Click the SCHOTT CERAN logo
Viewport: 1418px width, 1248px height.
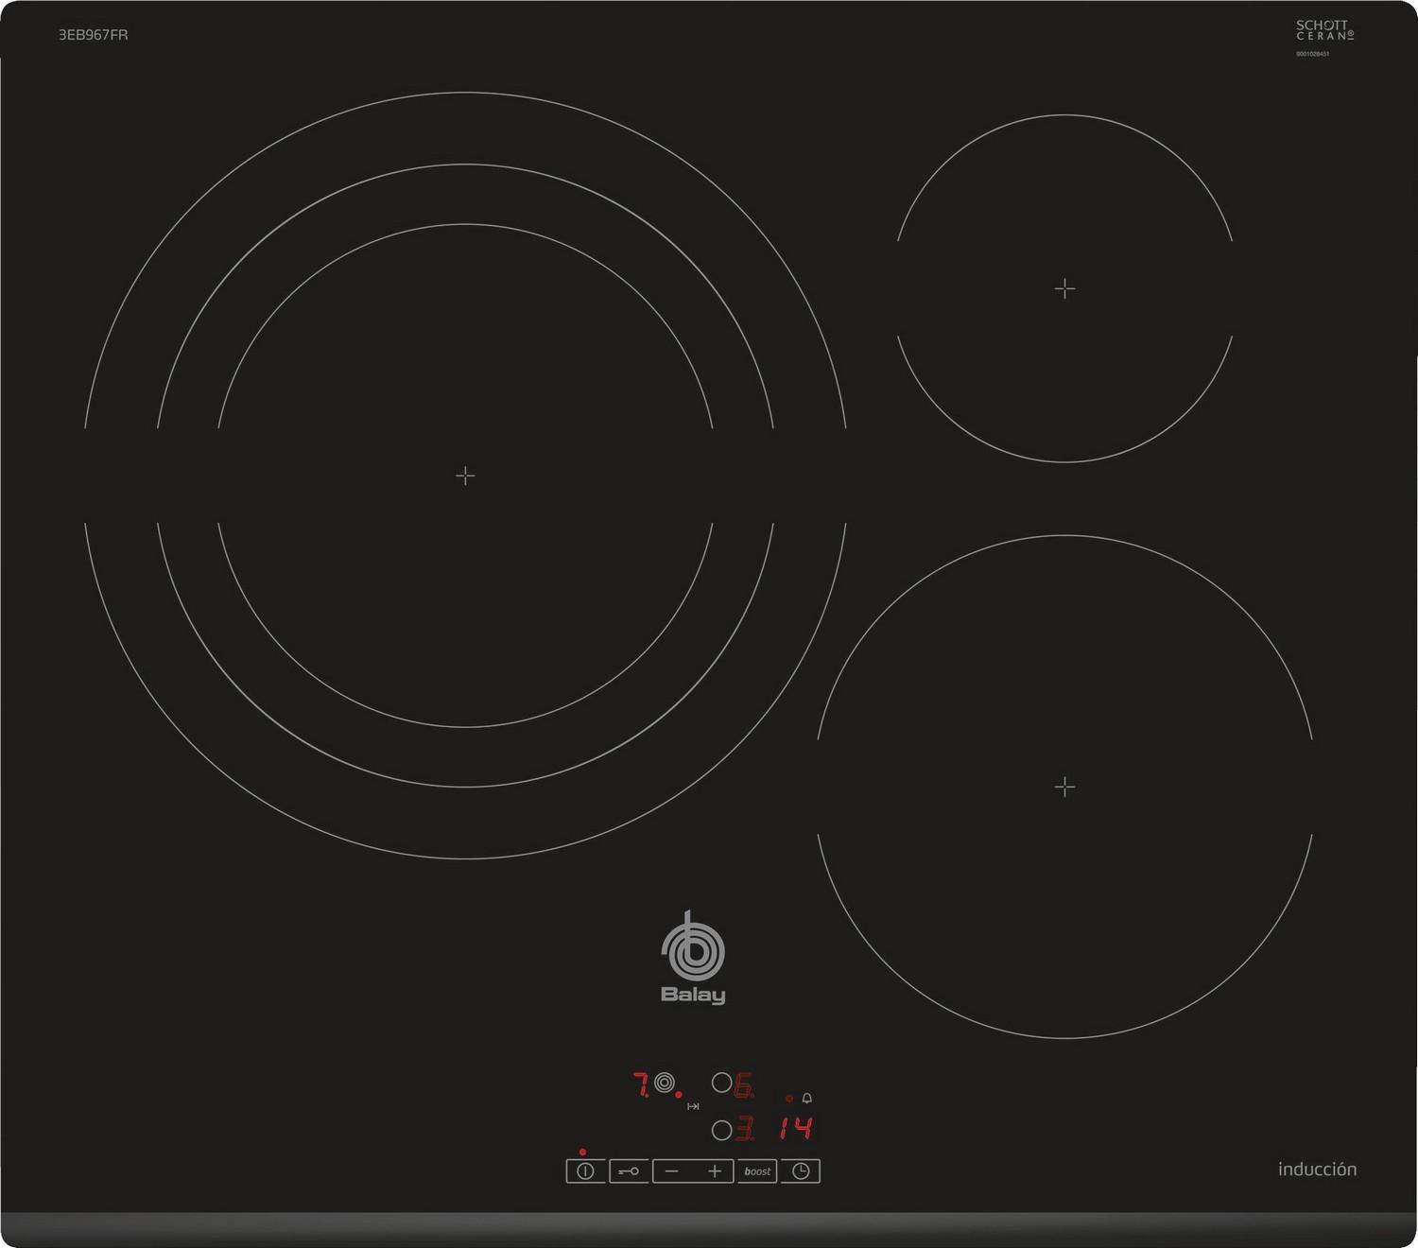click(x=1324, y=30)
